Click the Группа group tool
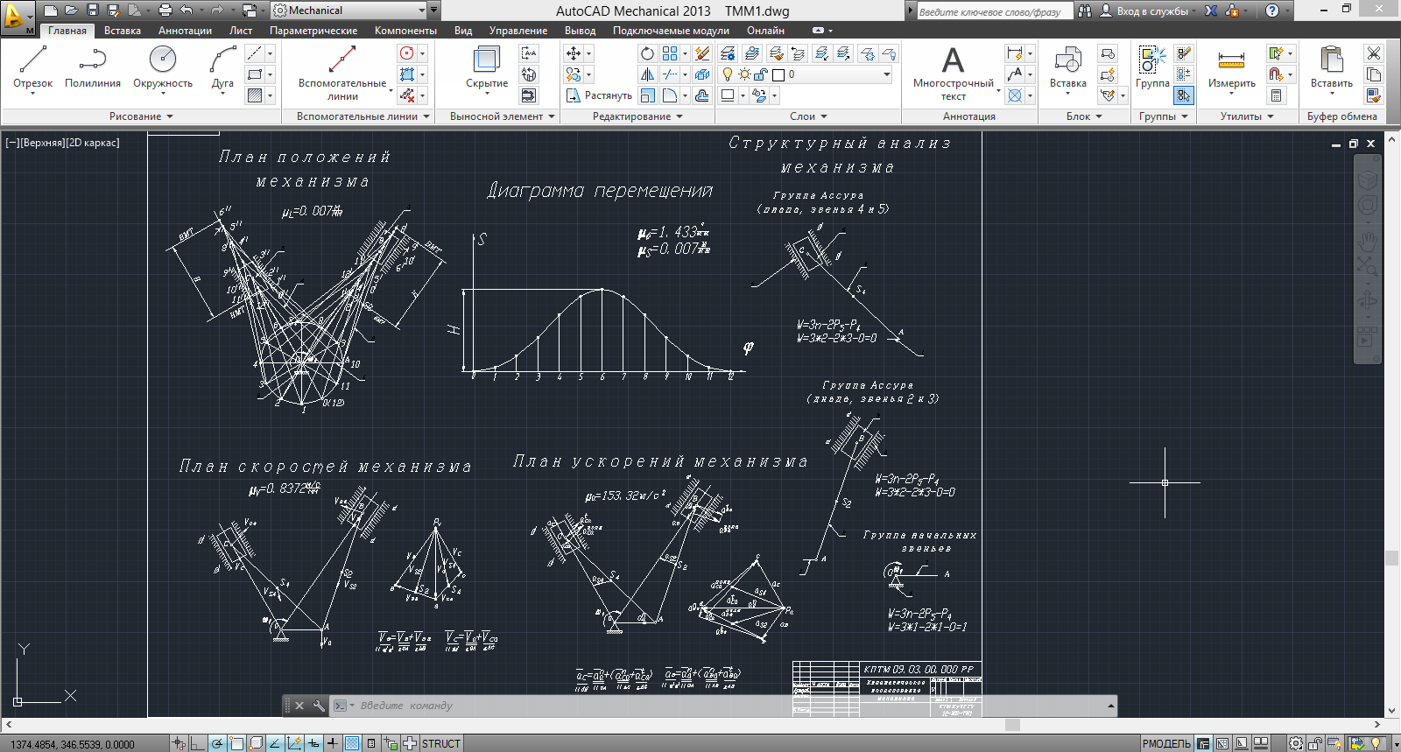 1152,68
